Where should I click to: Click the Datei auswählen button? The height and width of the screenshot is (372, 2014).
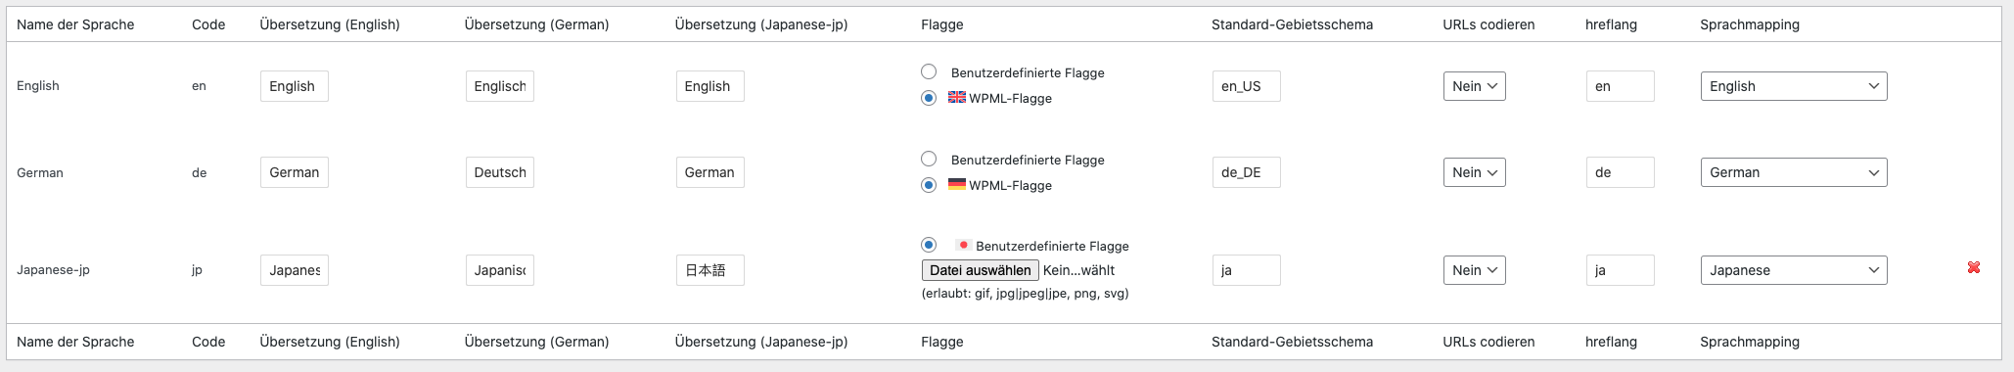pyautogui.click(x=980, y=270)
